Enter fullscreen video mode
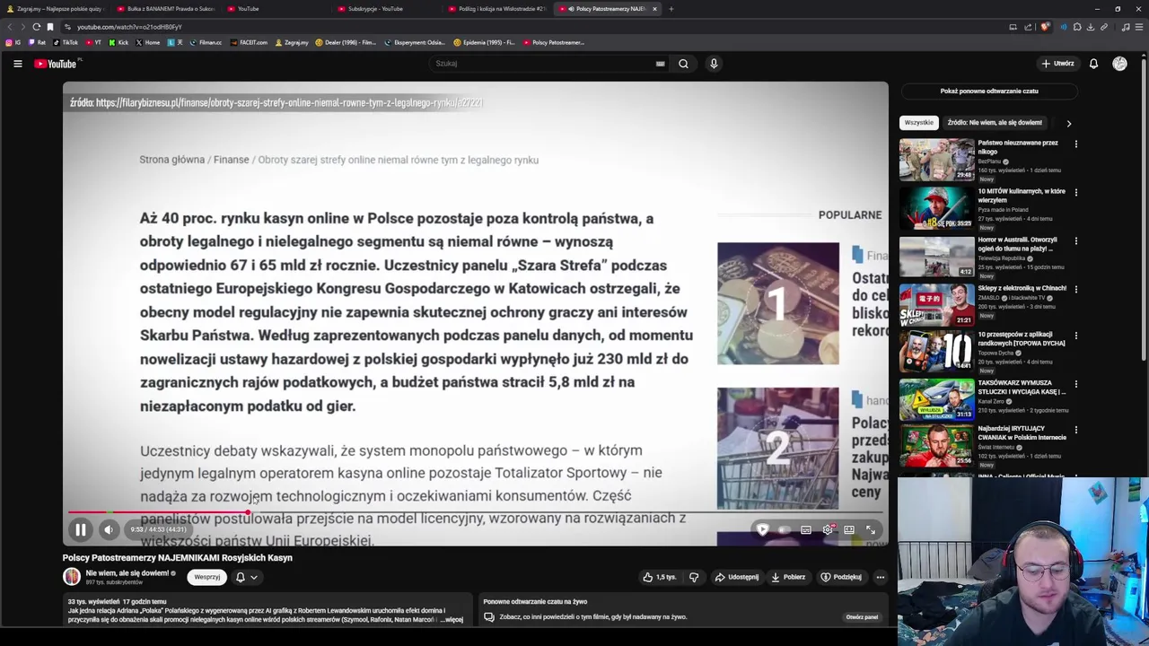 (x=871, y=530)
